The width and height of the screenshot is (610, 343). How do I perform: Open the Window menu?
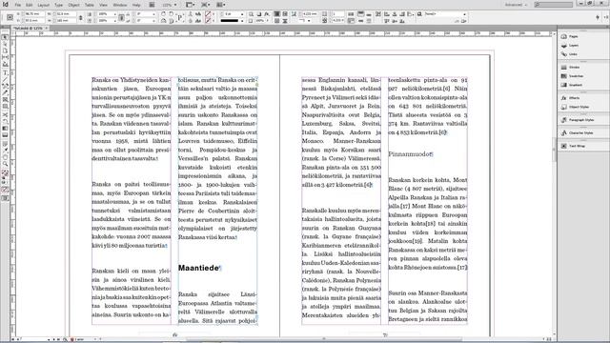120,5
